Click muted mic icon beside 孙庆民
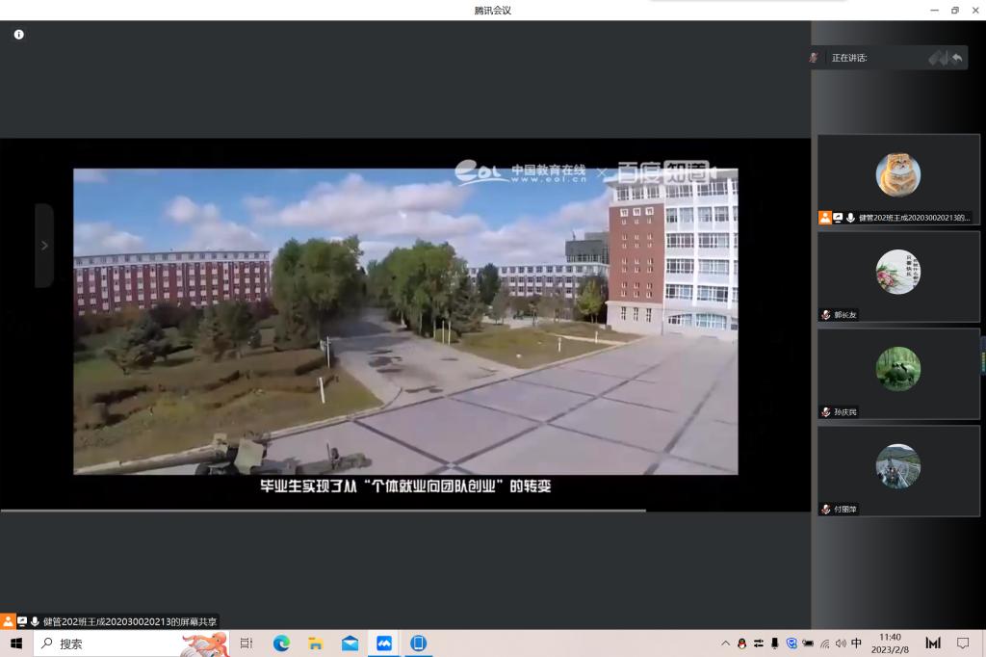Viewport: 986px width, 657px height. point(825,412)
